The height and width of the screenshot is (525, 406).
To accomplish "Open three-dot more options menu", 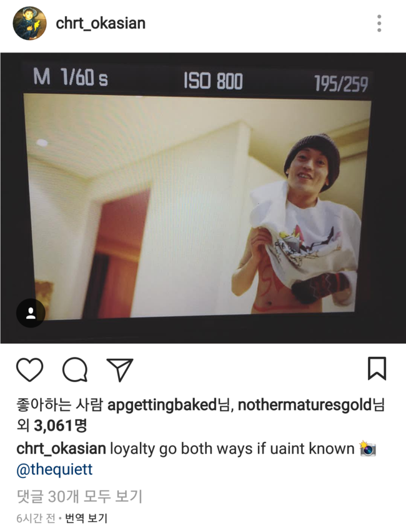I will pyautogui.click(x=379, y=23).
